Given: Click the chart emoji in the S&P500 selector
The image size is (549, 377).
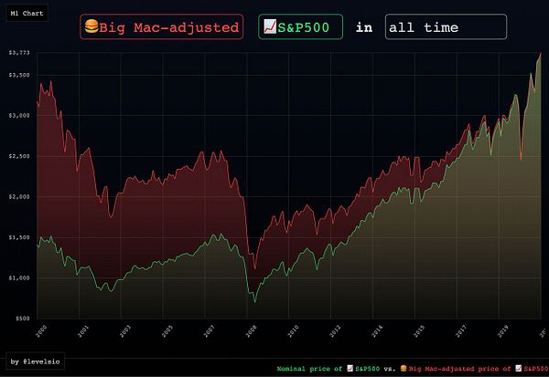Looking at the screenshot, I should [x=270, y=26].
